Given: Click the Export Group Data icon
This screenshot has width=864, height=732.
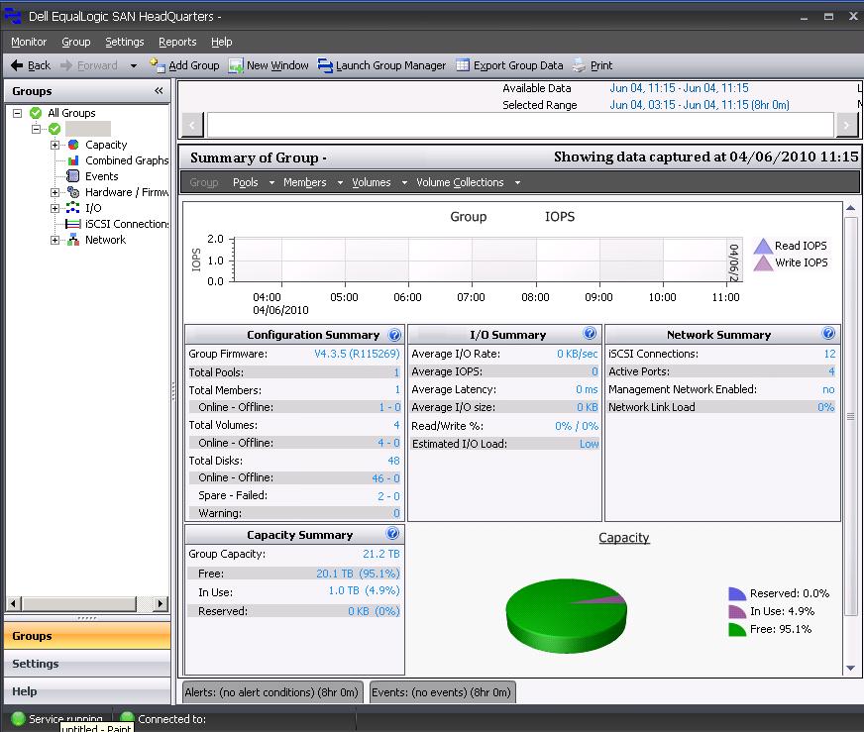Looking at the screenshot, I should click(x=463, y=65).
